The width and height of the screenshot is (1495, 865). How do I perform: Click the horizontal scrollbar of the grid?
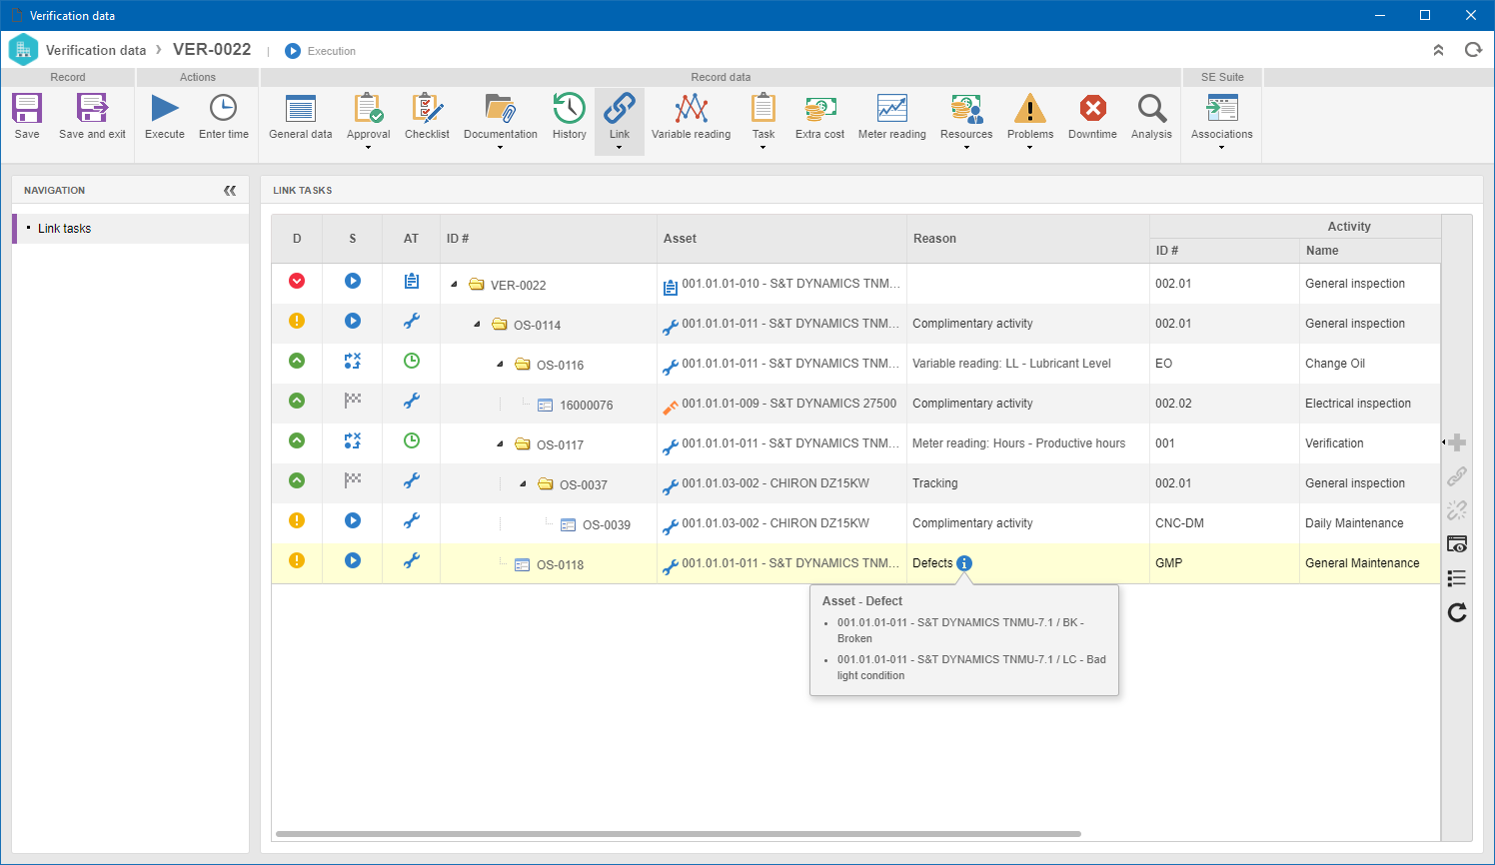[x=678, y=833]
